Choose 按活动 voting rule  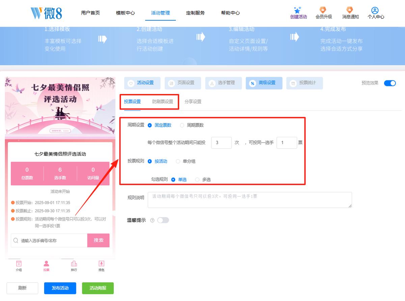(158, 161)
